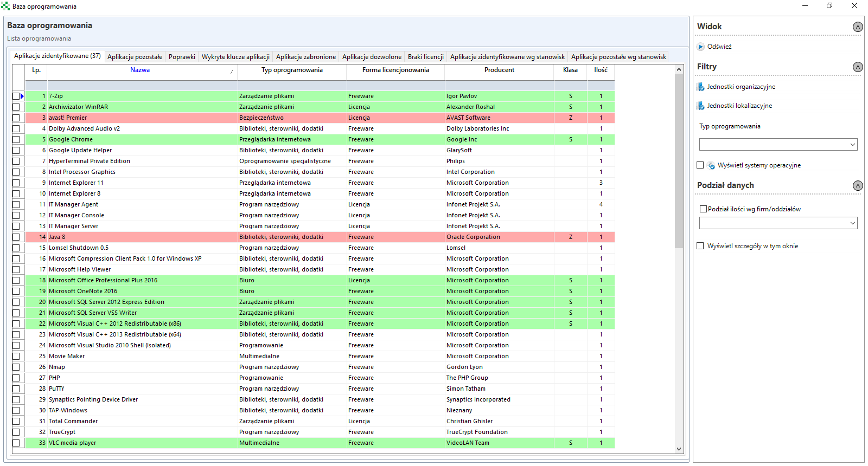The image size is (868, 466).
Task: Click the Jednostki lokalizacyjne filter icon
Action: pos(701,106)
